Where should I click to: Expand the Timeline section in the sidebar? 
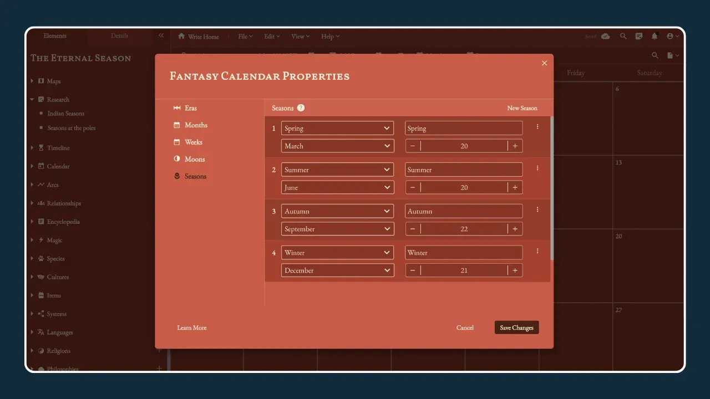(x=32, y=147)
